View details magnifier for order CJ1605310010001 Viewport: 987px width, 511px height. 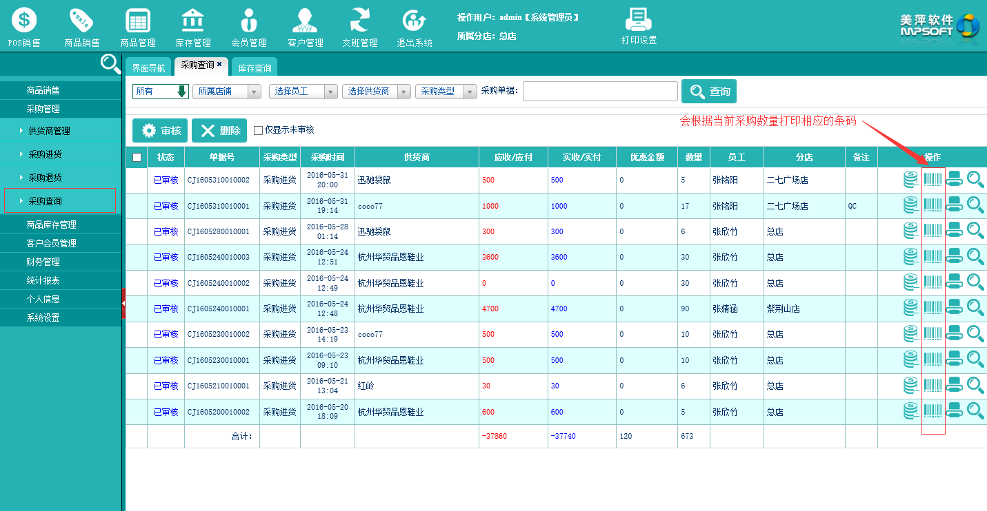pos(975,205)
